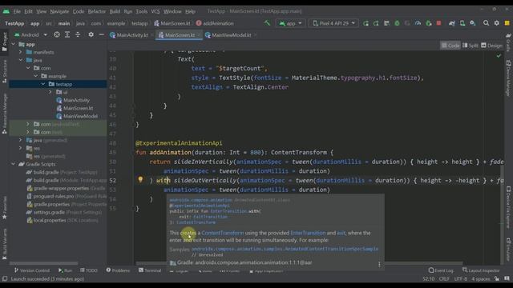Open the TODO tool window
Screen dimensions: 513x288
(89, 270)
